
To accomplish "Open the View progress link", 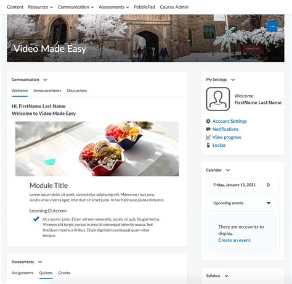I will click(x=227, y=137).
